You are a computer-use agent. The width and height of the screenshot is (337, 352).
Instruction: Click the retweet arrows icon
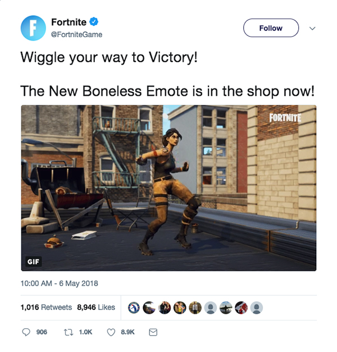(x=69, y=332)
